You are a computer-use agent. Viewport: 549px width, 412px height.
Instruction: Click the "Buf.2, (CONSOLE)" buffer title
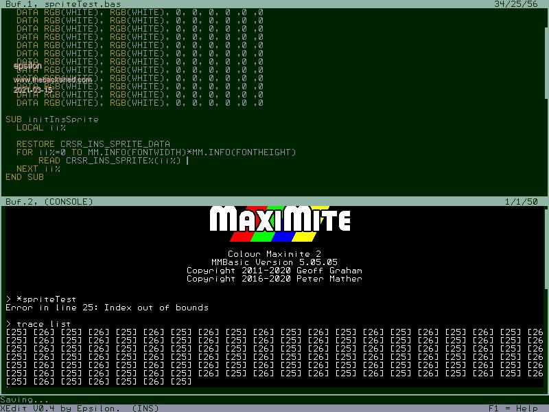(x=49, y=201)
